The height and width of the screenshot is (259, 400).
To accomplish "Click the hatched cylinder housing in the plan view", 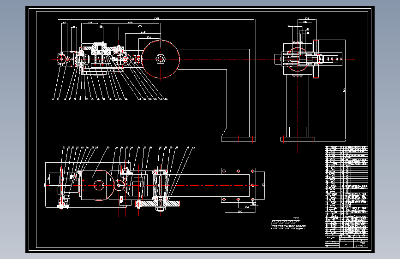I will (x=160, y=185).
